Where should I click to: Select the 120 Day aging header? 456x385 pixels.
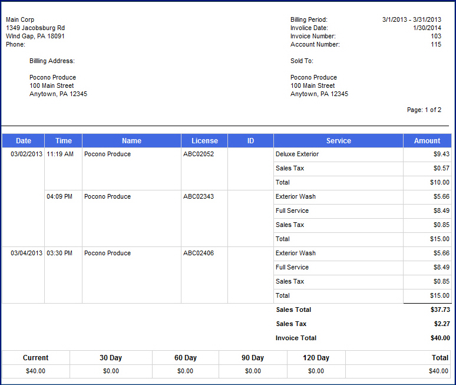coord(316,358)
